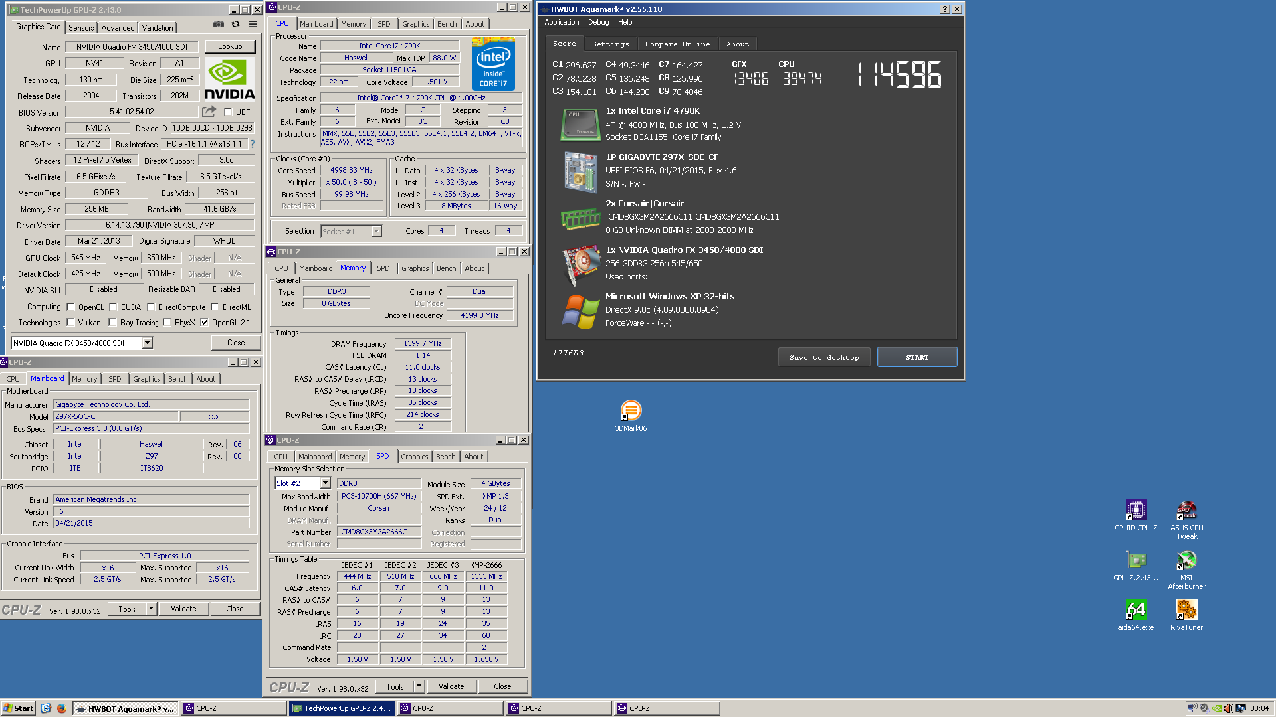1276x717 pixels.
Task: Click the GPU-Z refresh icon
Action: pos(235,24)
